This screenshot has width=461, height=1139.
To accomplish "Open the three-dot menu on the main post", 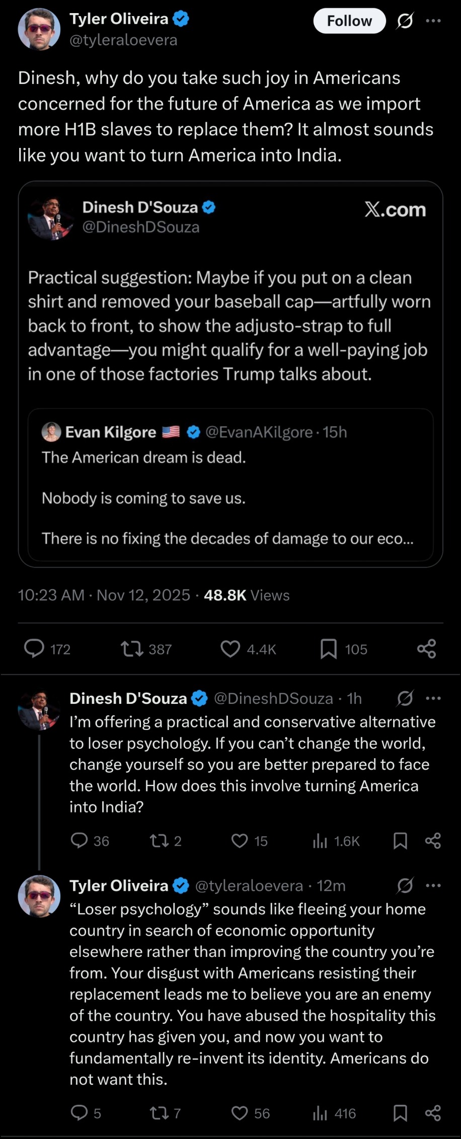I will pyautogui.click(x=433, y=21).
